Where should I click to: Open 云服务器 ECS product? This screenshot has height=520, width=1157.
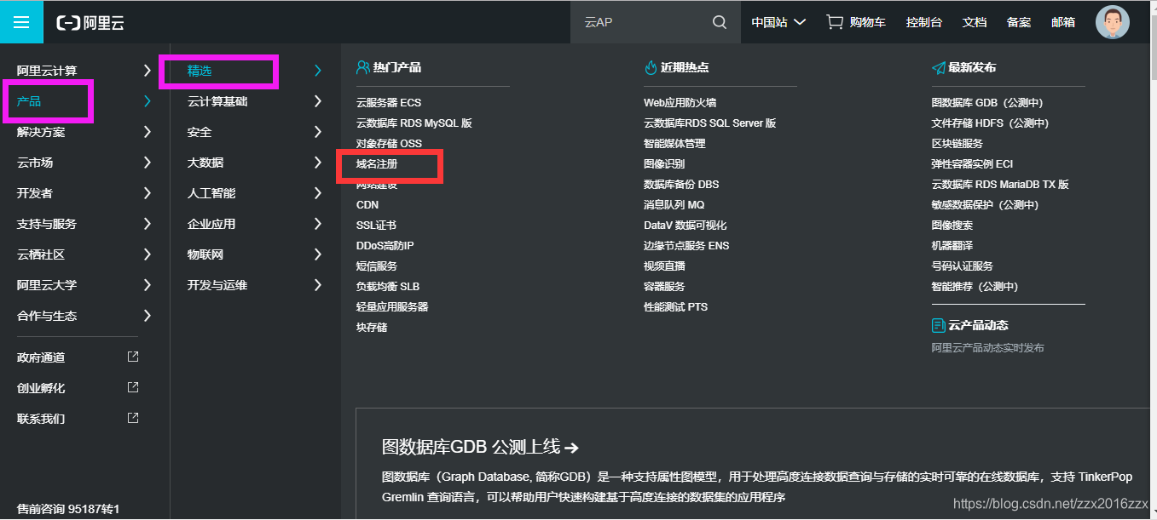(389, 103)
